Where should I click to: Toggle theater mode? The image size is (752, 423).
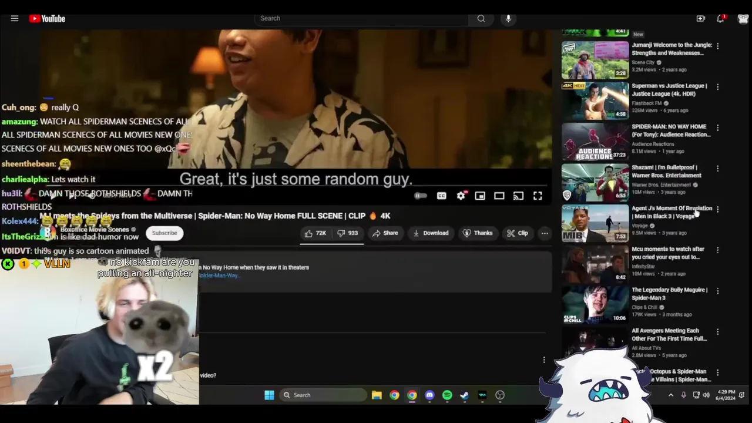coord(499,196)
